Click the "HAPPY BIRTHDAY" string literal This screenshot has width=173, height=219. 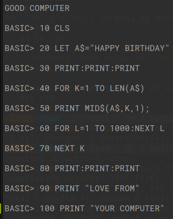[x=129, y=48]
